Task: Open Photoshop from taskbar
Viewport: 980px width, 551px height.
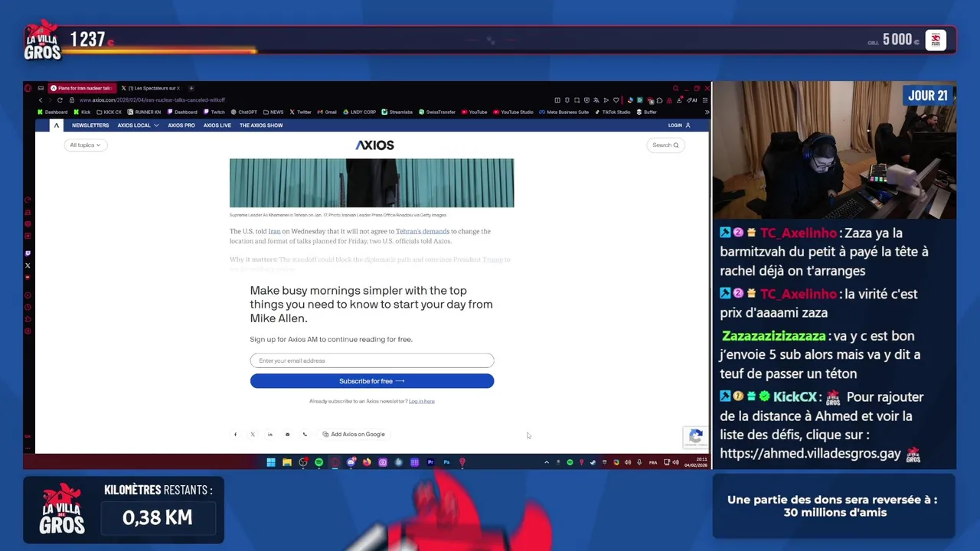Action: click(447, 462)
